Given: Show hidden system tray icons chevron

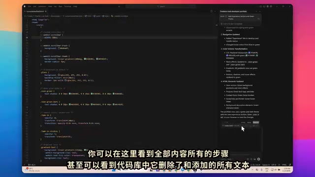Looking at the screenshot, I should [252, 170].
